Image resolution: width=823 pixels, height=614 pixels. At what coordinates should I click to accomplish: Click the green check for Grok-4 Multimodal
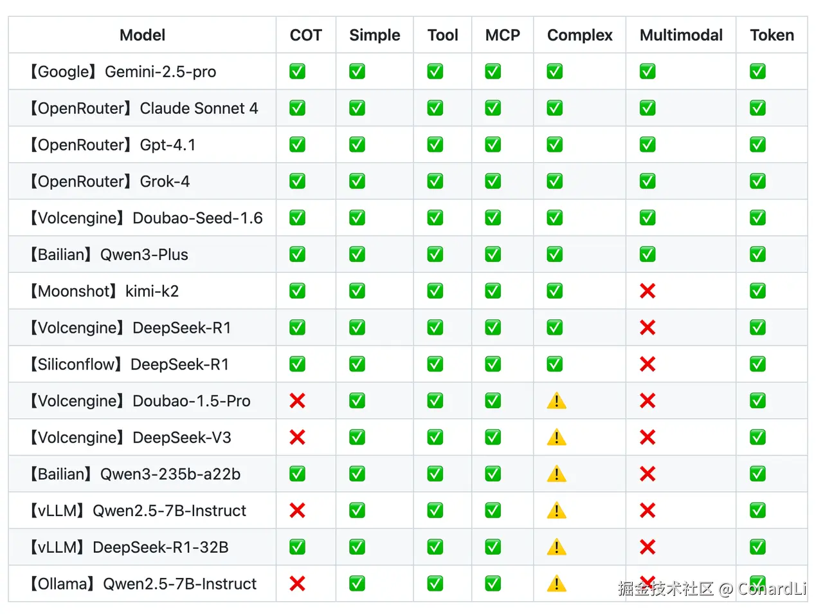tap(647, 181)
